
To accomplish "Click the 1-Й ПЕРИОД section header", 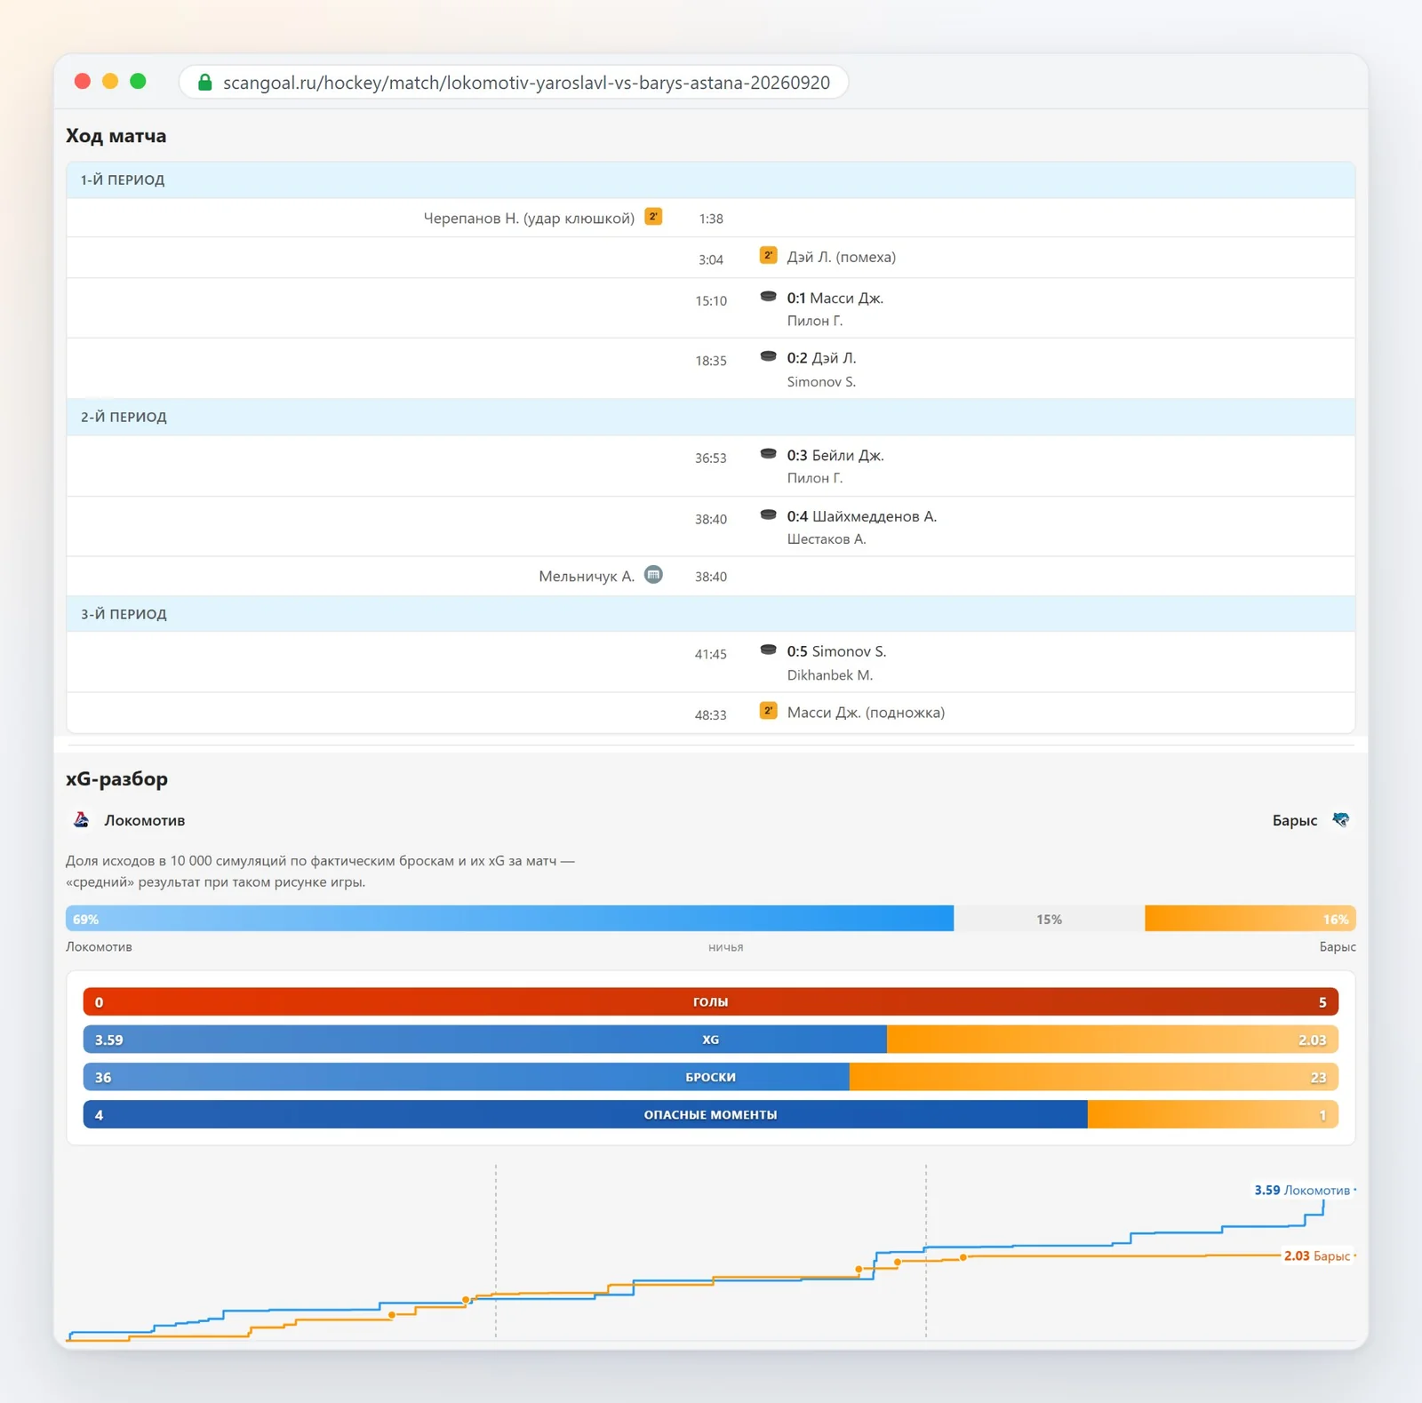I will point(711,179).
